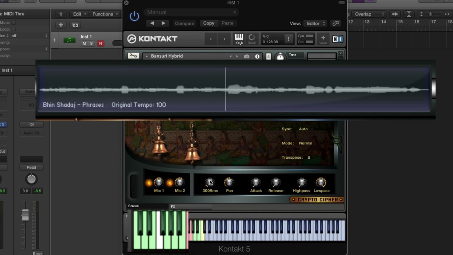The image size is (453, 255).
Task: Toggle waveform zoom button in Logic toolbar
Action: [x=395, y=14]
